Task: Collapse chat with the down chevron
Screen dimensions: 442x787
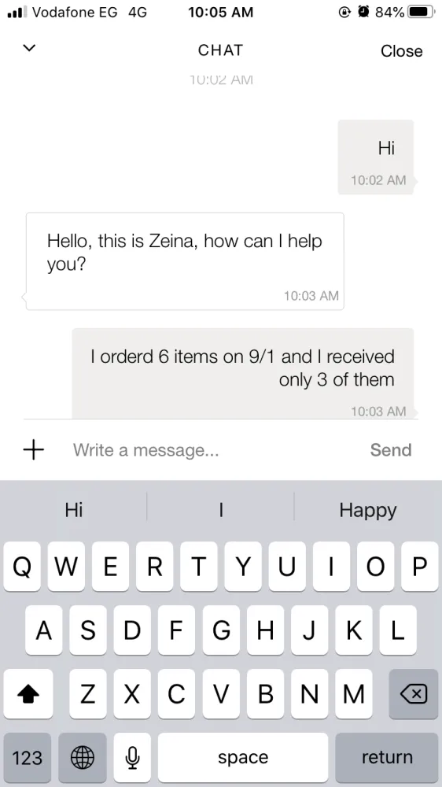Action: click(30, 48)
